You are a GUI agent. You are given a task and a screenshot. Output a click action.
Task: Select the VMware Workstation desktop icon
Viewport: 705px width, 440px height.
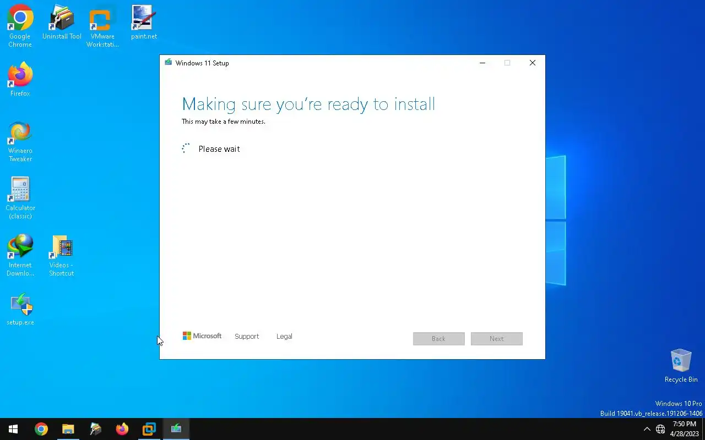pyautogui.click(x=102, y=26)
